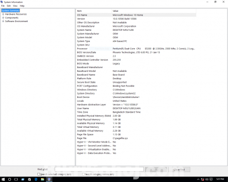Open the volume control tray icon
228x182 pixels.
[207, 179]
